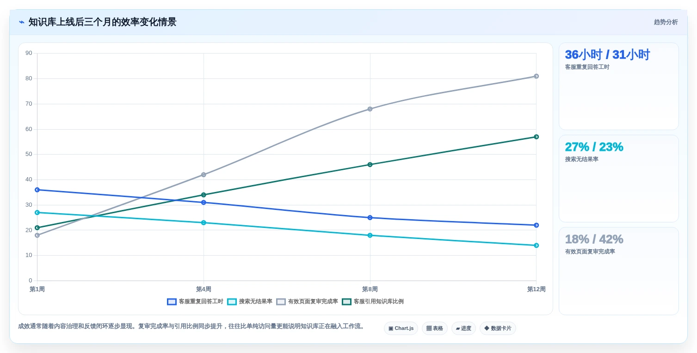Toggle 有效页面复审完成率 legend item

pos(307,302)
